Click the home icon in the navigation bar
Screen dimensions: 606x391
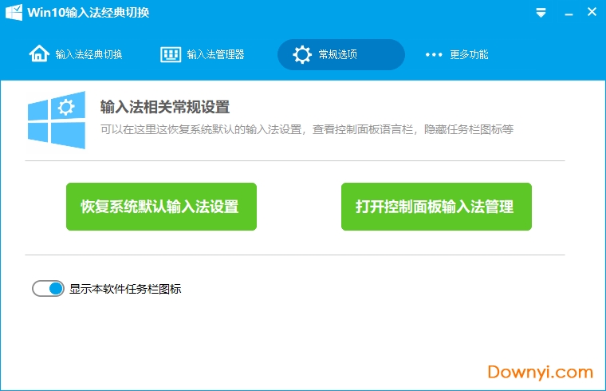(38, 54)
